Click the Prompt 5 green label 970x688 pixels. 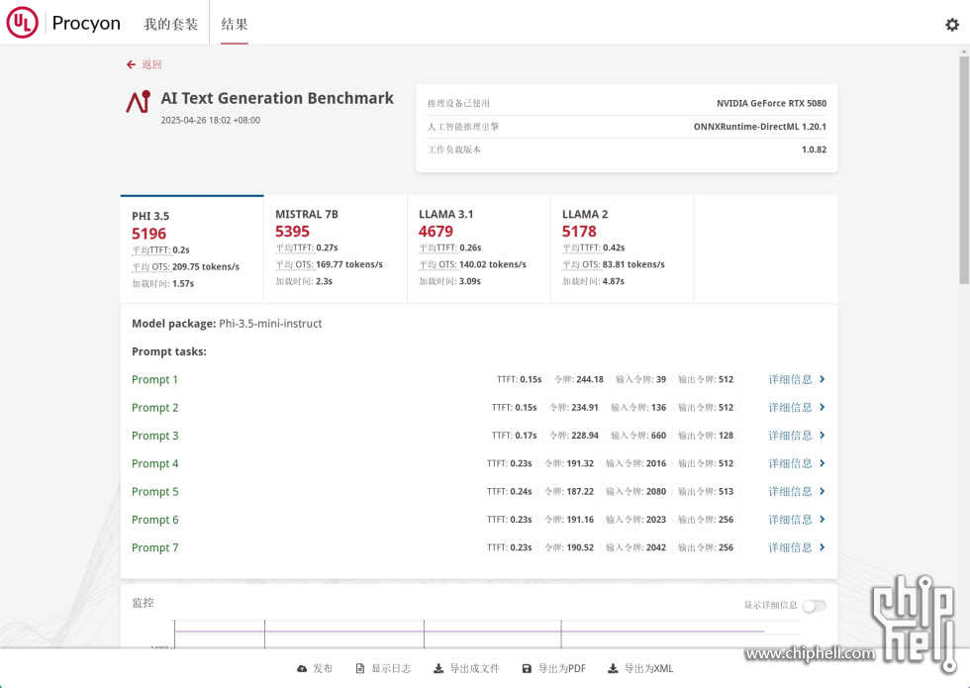(154, 492)
